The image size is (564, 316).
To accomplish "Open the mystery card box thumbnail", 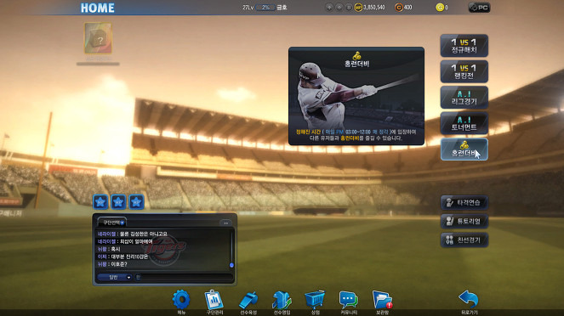I will [x=98, y=38].
